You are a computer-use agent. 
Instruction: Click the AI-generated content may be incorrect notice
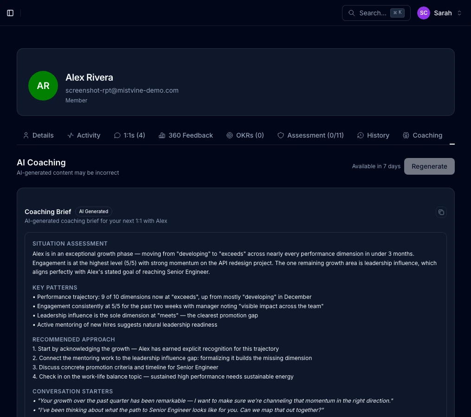coord(68,173)
